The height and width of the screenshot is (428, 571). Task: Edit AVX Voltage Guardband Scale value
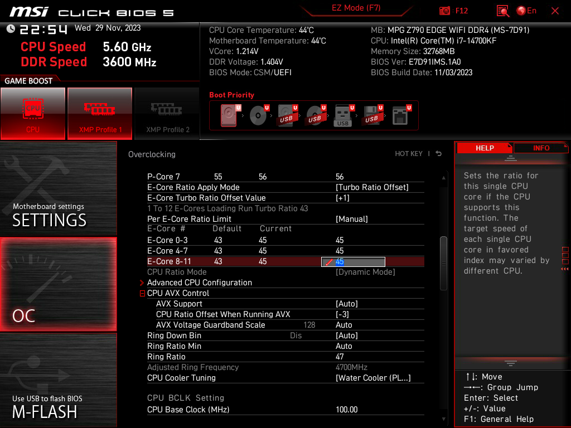coord(343,325)
